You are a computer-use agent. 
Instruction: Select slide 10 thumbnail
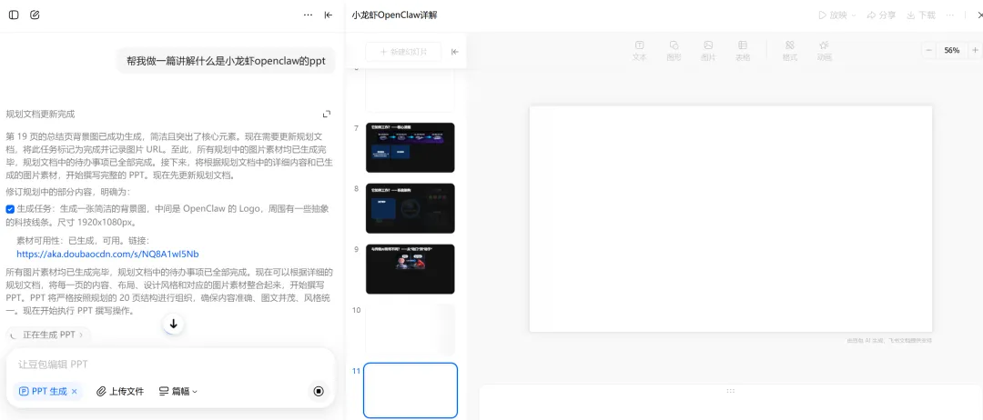[410, 330]
